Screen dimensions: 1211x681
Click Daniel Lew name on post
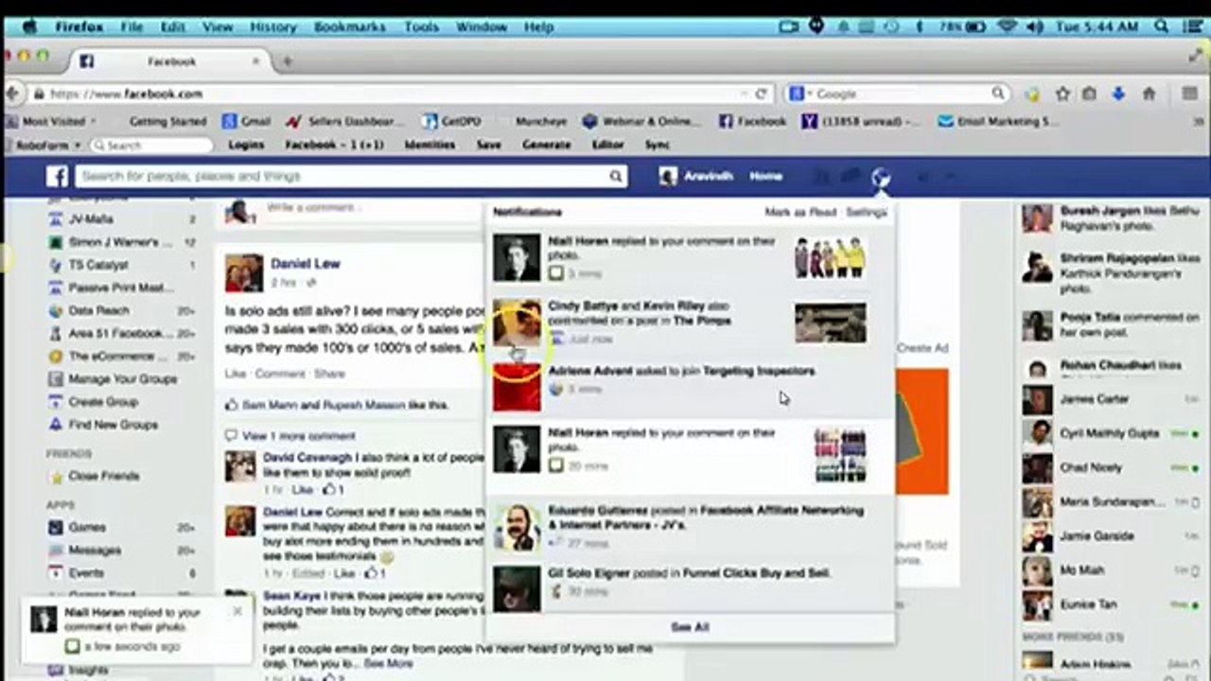[305, 264]
